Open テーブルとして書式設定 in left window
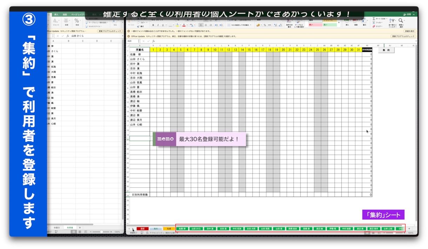428x249 pixels. click(x=96, y=22)
